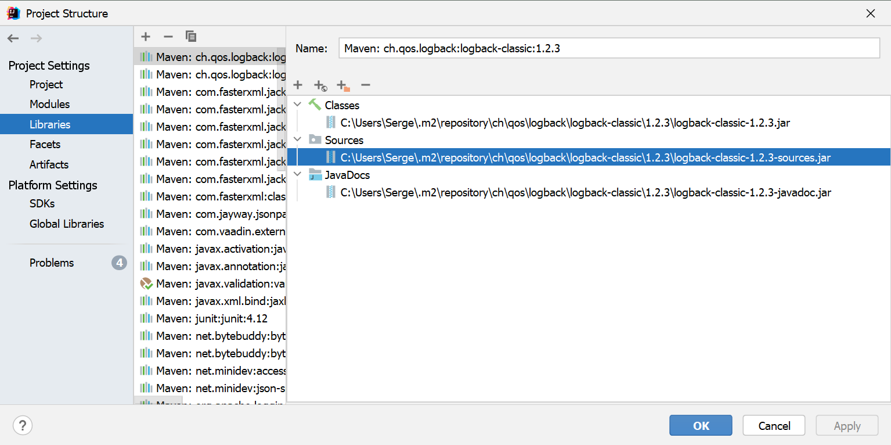Remove the selected library from list
Screen dimensions: 891x445
tap(168, 37)
